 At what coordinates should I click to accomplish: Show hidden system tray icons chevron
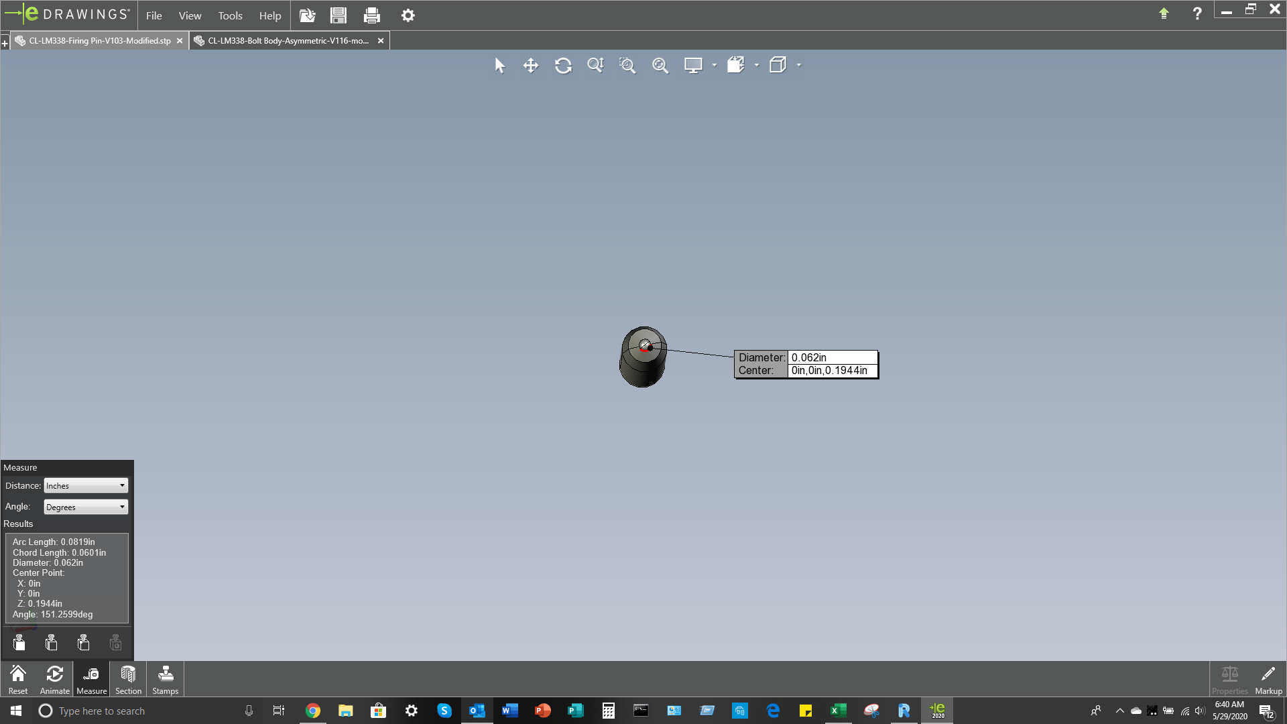(1119, 711)
